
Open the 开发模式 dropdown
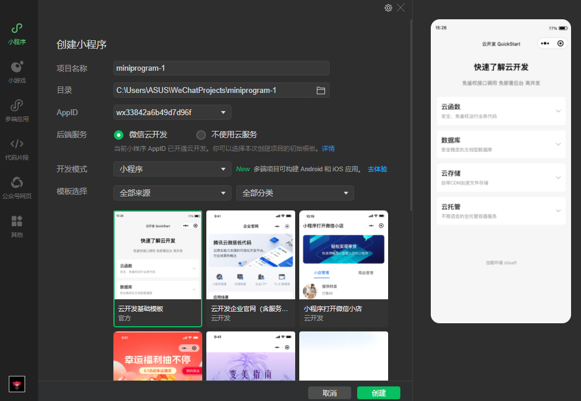click(172, 169)
